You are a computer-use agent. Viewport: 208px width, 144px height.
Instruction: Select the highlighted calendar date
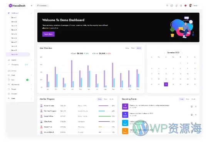tap(166, 84)
